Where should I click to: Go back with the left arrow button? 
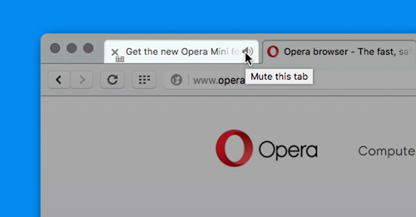tap(59, 80)
